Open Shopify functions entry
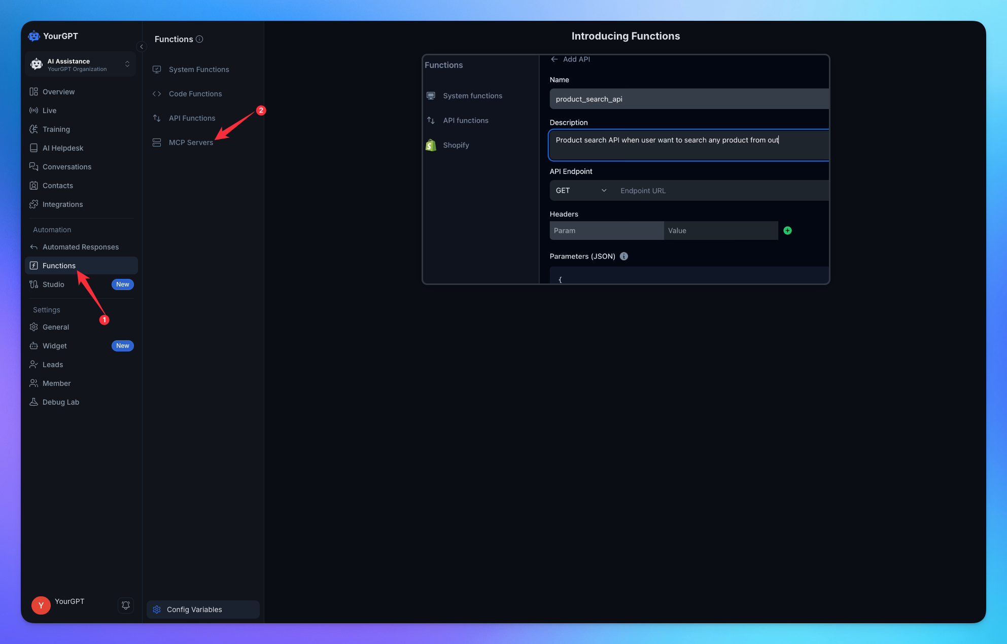1007x644 pixels. click(x=456, y=145)
